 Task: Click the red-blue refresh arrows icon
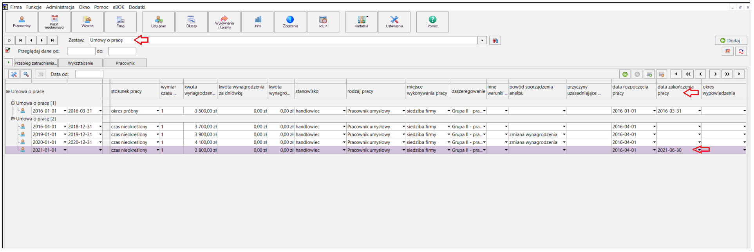(741, 51)
